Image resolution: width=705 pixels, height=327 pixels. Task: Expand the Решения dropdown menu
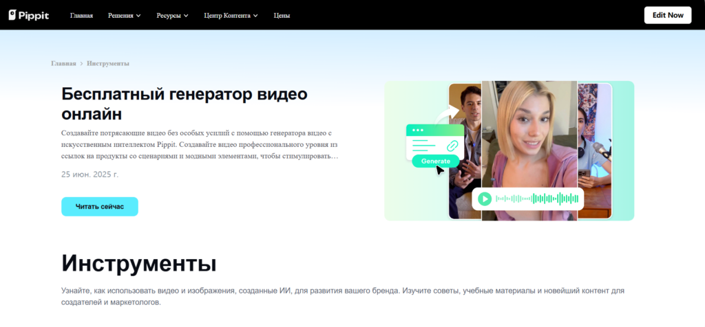[x=124, y=14]
